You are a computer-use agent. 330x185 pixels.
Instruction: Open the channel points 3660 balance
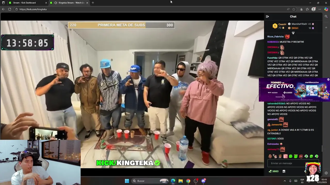tap(274, 171)
